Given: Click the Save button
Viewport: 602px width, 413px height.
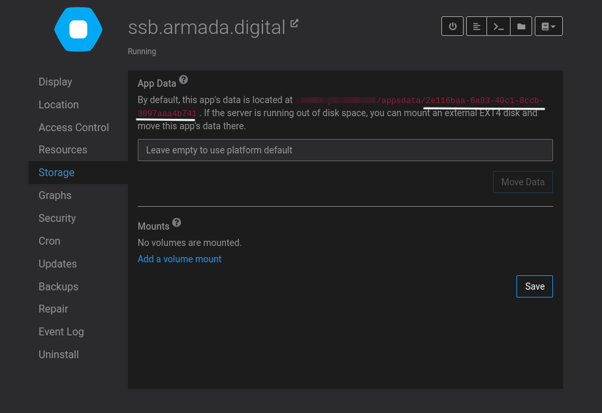Looking at the screenshot, I should click(535, 286).
